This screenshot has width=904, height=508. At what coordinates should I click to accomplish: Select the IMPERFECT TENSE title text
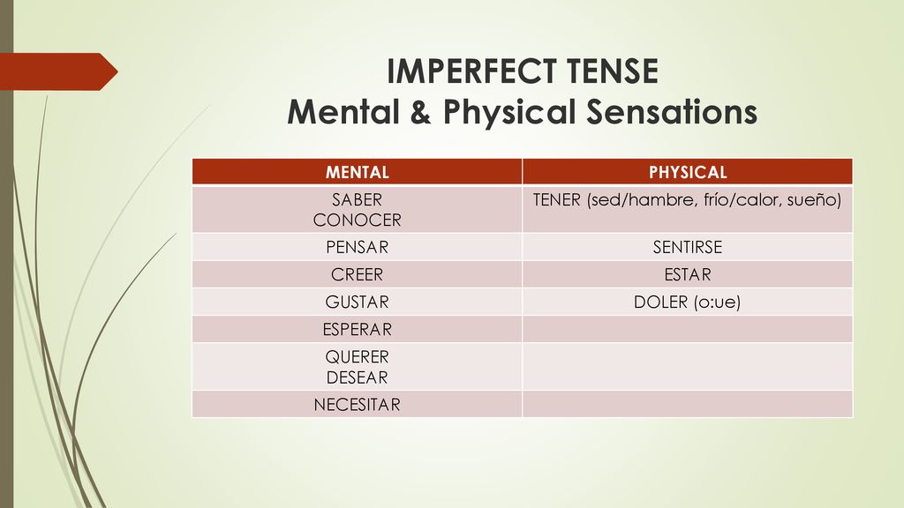point(523,71)
